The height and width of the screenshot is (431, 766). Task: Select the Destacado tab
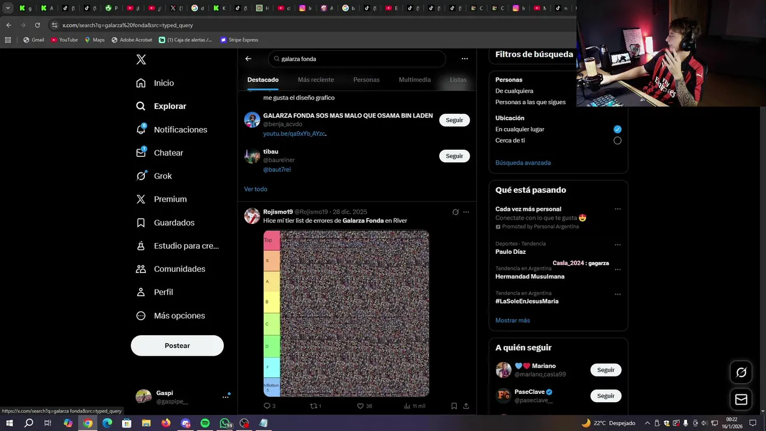pos(263,80)
